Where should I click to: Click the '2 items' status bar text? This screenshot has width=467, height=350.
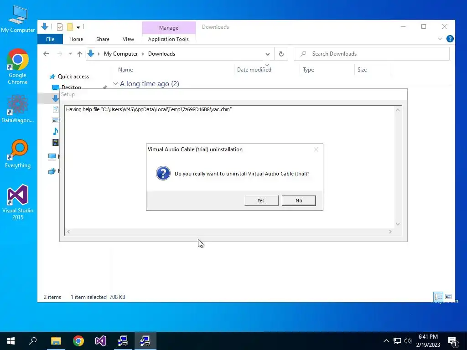[x=52, y=297]
